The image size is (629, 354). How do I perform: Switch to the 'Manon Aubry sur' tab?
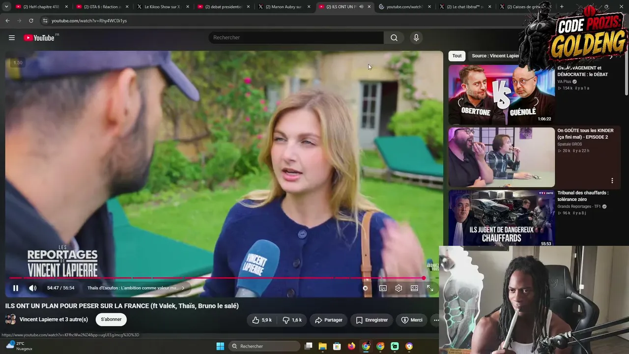coord(284,7)
